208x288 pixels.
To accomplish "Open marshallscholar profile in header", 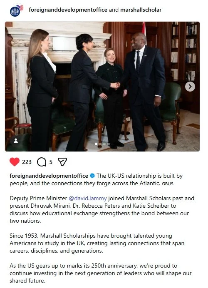I will point(141,10).
